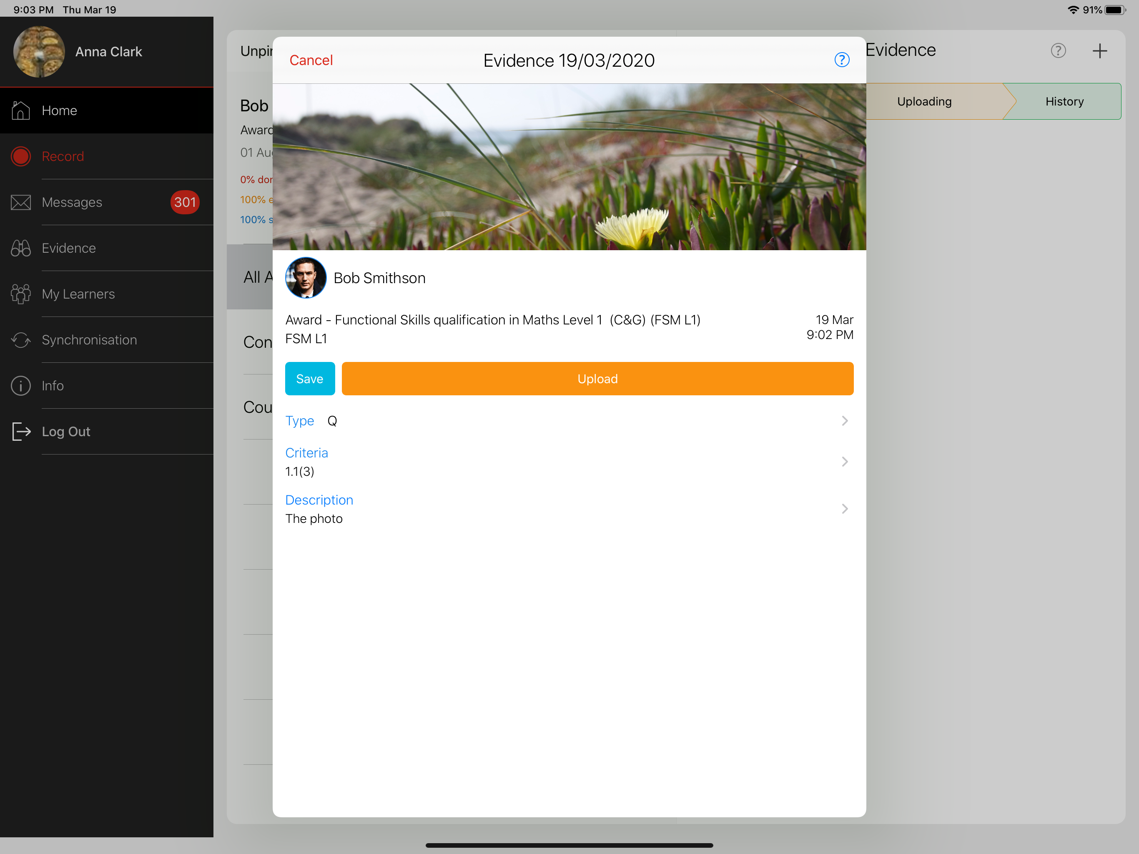Add new evidence with the plus icon
The width and height of the screenshot is (1139, 854).
click(1099, 50)
